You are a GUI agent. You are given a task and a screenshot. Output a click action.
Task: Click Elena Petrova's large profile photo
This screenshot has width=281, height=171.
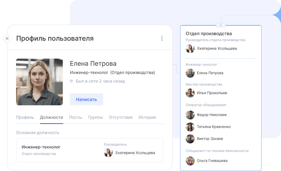point(39,82)
